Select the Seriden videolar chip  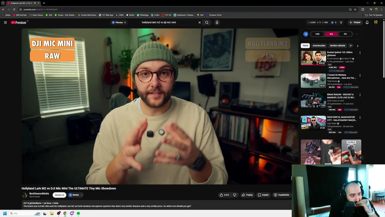click(x=337, y=46)
